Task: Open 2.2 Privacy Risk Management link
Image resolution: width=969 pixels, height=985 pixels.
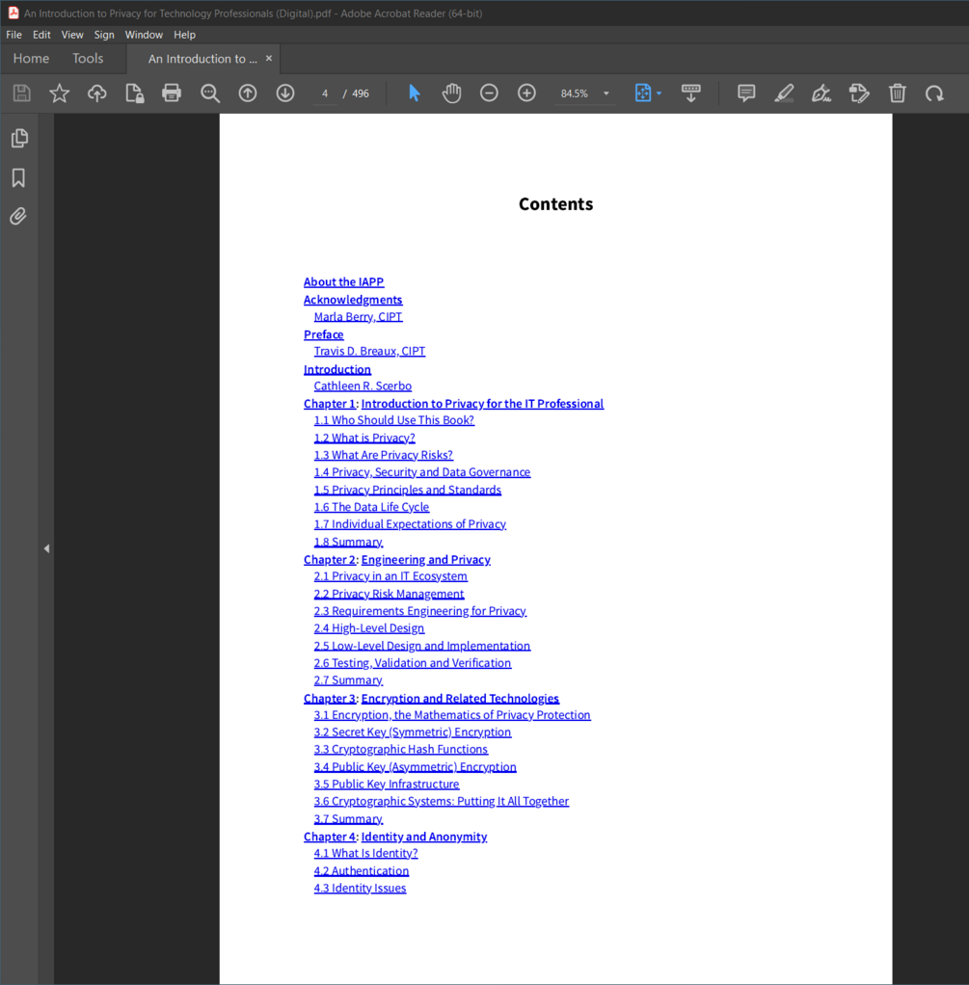Action: [389, 594]
